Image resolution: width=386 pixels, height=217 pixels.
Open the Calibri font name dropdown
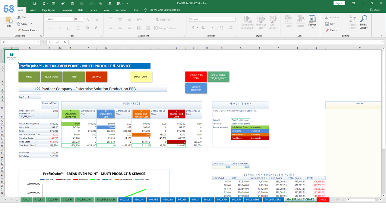click(x=73, y=19)
